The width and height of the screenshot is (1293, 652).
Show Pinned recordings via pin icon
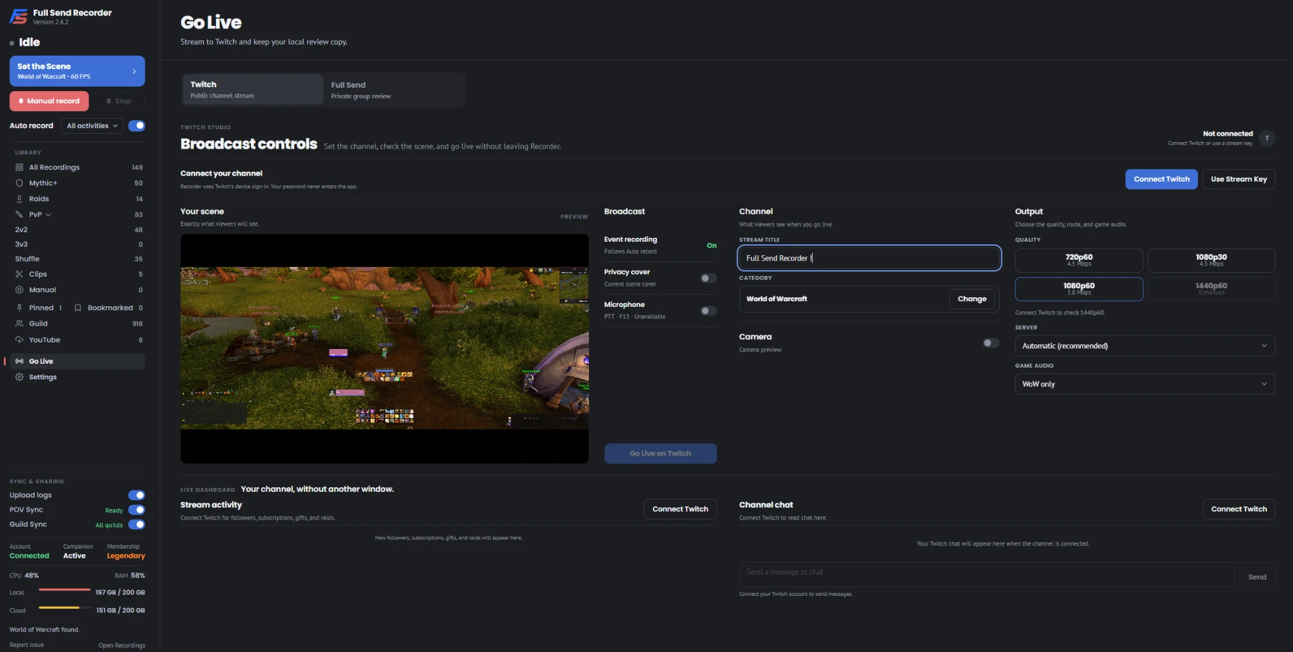click(x=19, y=308)
